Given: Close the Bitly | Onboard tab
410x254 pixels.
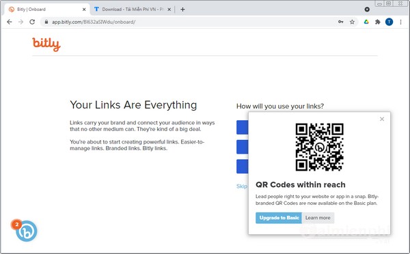Looking at the screenshot, I should pos(84,10).
